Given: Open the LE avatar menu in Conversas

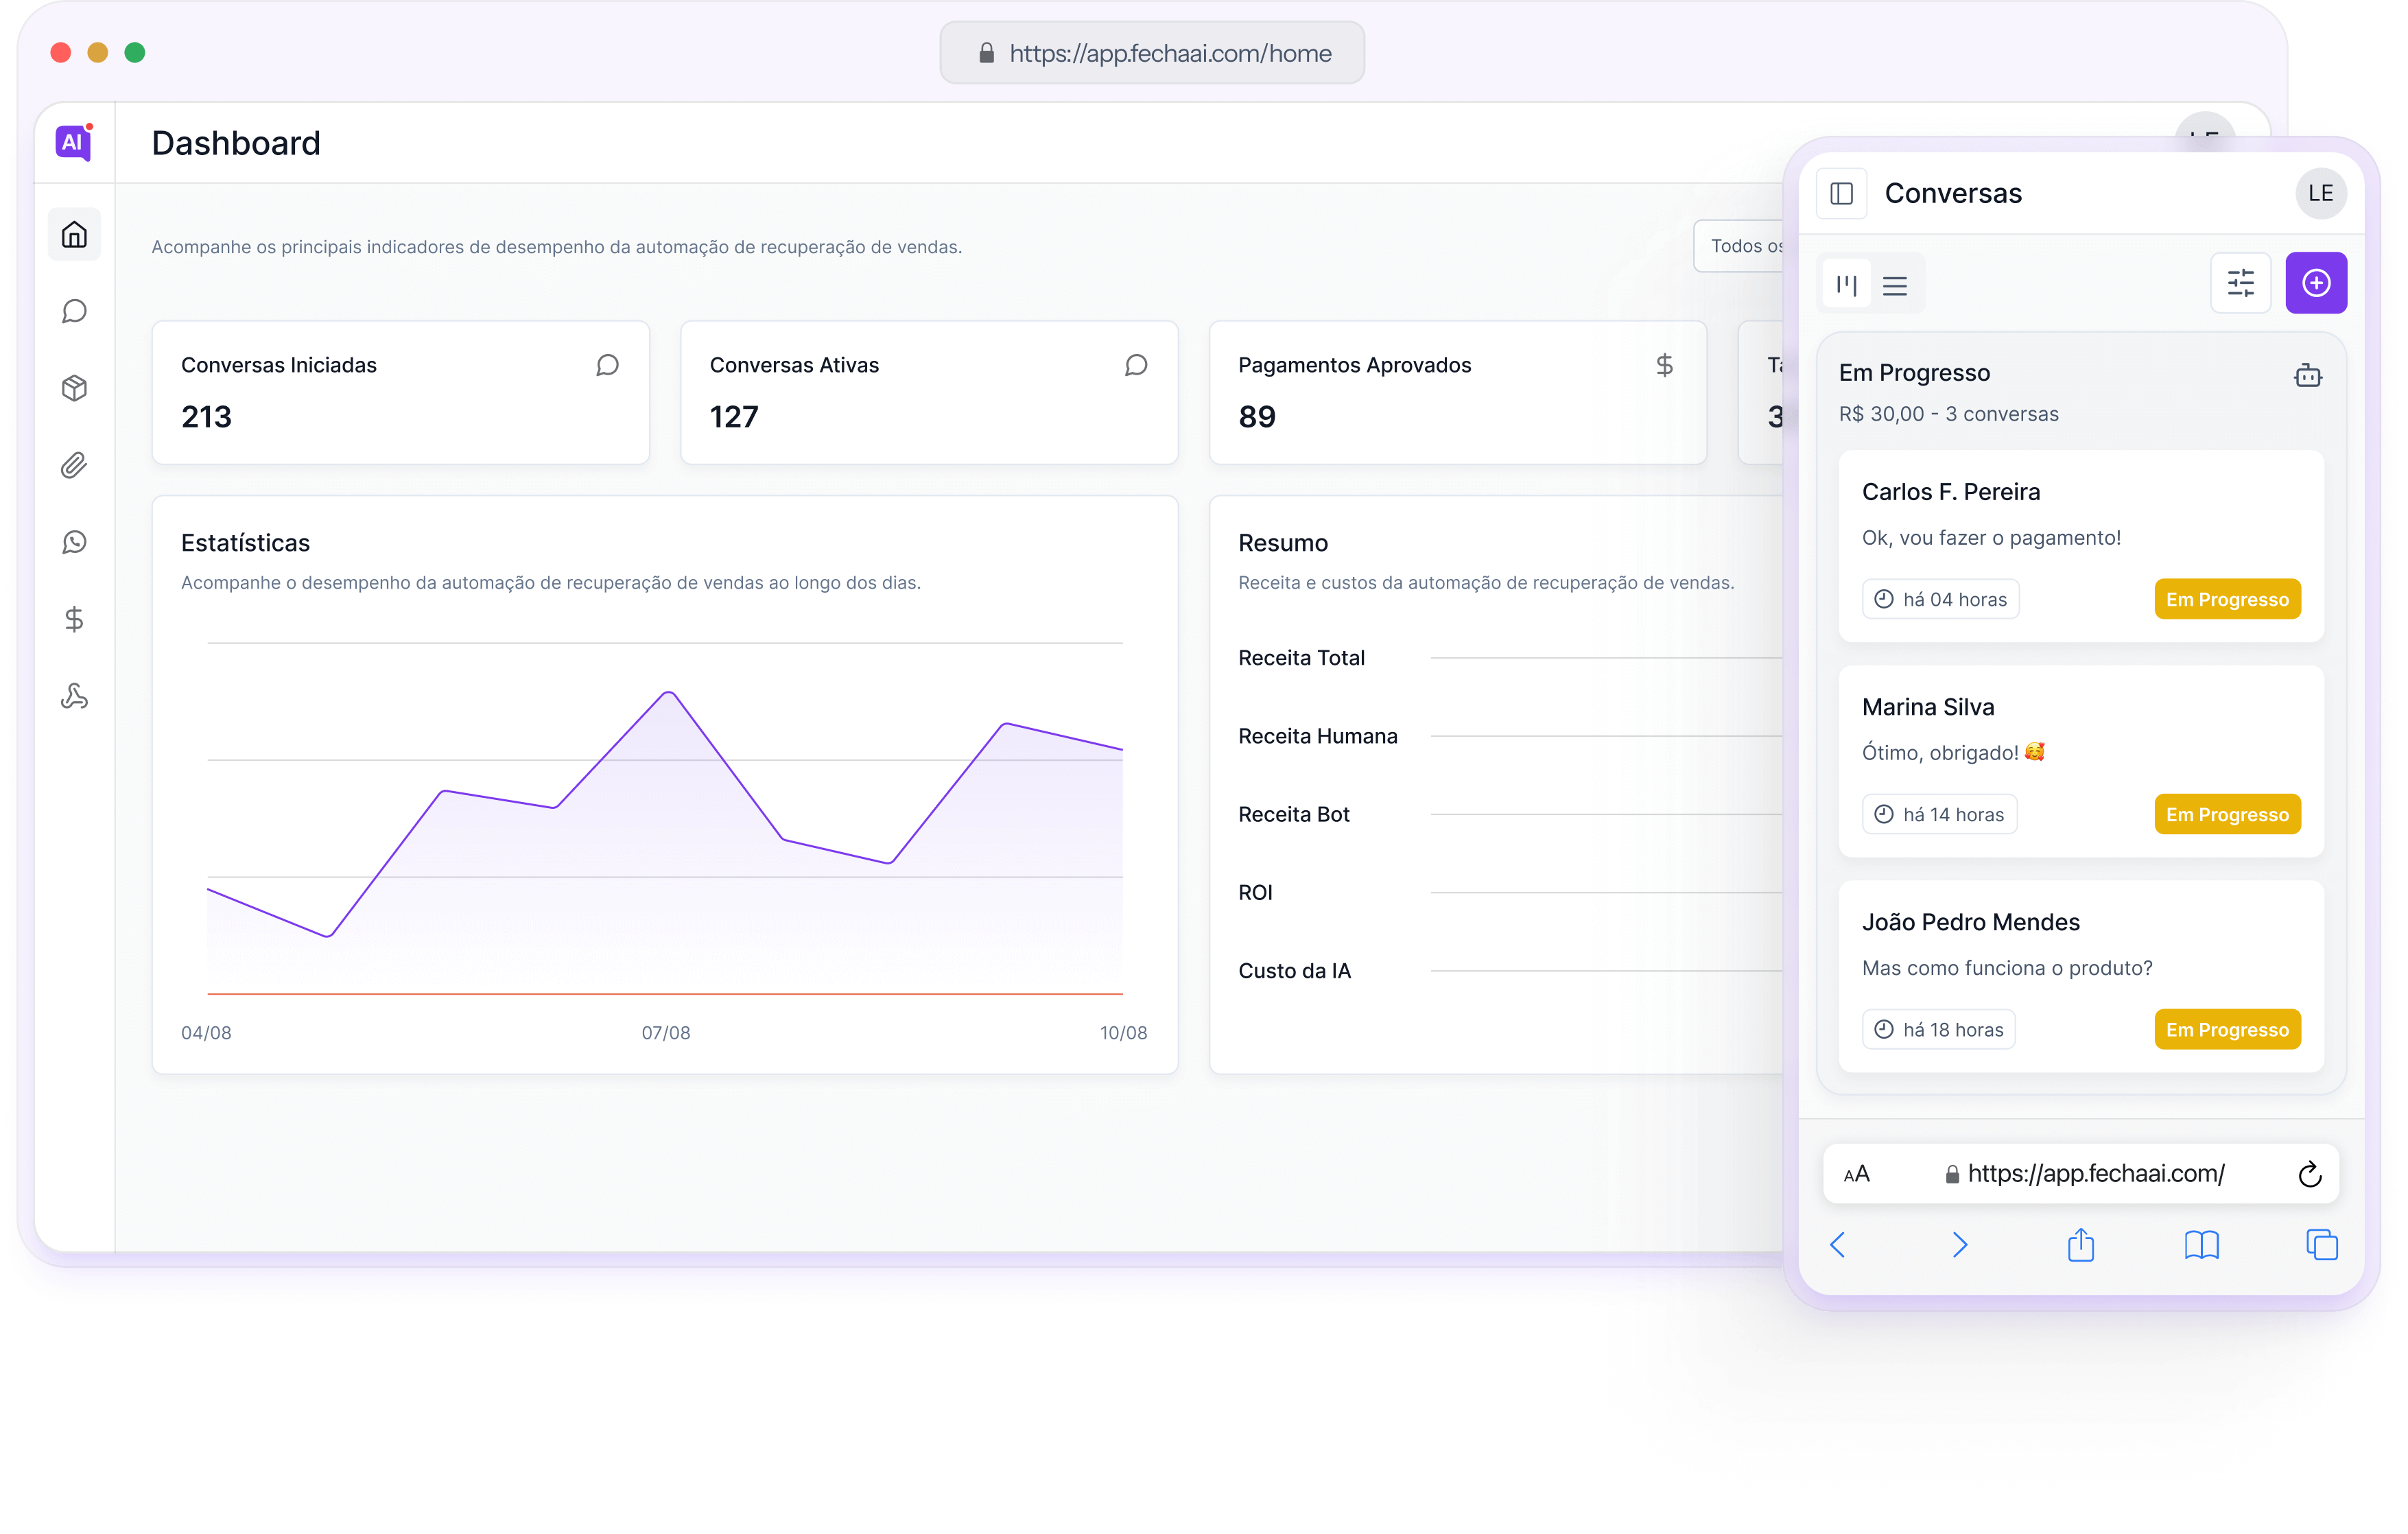Looking at the screenshot, I should pyautogui.click(x=2320, y=193).
